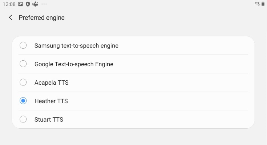Tap the battery status icon
Screen dimensions: 267x145
(263, 4)
